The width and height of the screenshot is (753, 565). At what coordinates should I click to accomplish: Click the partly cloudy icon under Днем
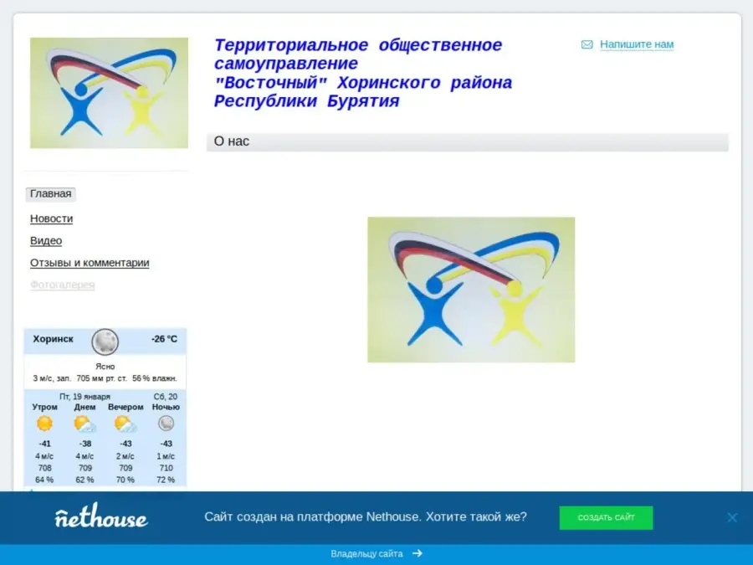pyautogui.click(x=85, y=424)
